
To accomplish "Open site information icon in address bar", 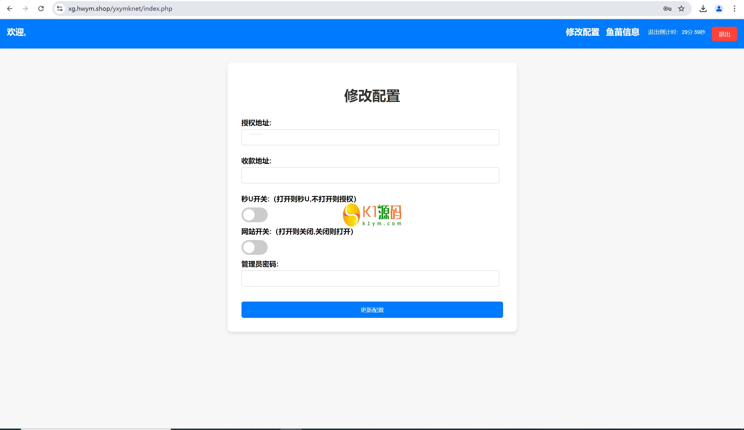I will (60, 8).
